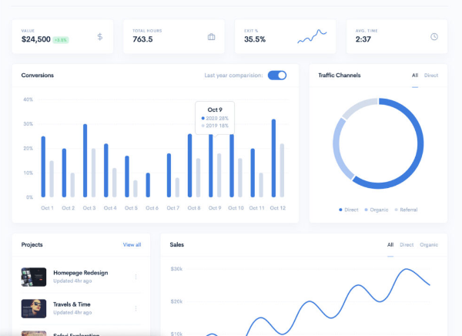
Task: Open the Homepage Redesign options menu
Action: pyautogui.click(x=136, y=277)
